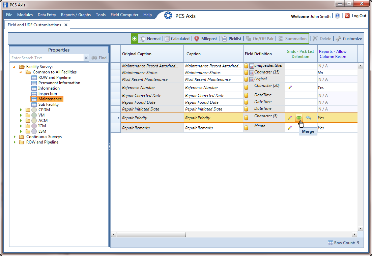The width and height of the screenshot is (372, 256).
Task: Add a Calculated field from the toolbar
Action: pyautogui.click(x=177, y=39)
